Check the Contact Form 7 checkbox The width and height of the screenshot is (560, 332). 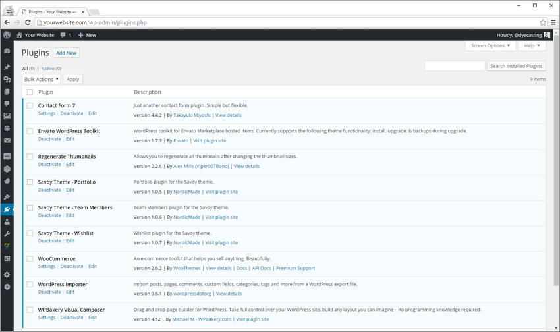click(x=30, y=105)
